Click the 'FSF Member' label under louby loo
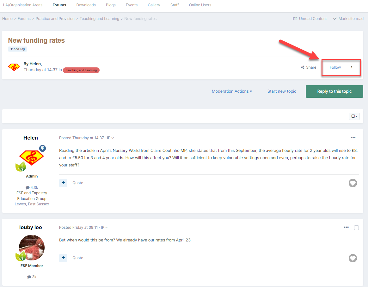368x287 pixels. [32, 265]
